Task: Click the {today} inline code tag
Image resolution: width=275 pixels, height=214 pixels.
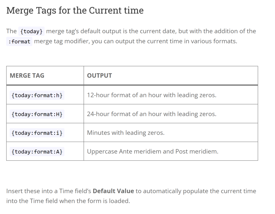Action: click(31, 31)
